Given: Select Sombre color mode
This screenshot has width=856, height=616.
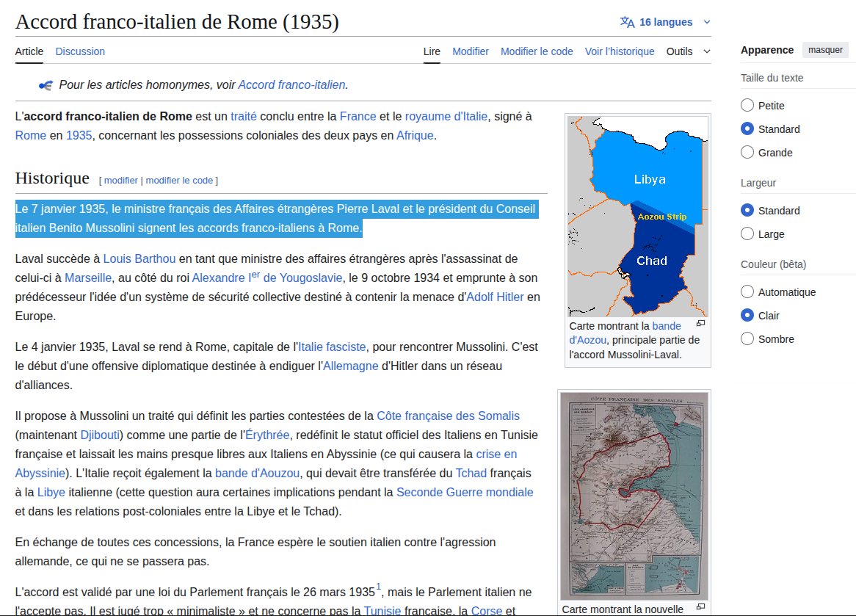Looking at the screenshot, I should 747,338.
